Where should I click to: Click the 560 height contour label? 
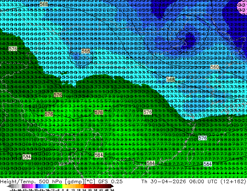[215, 67]
